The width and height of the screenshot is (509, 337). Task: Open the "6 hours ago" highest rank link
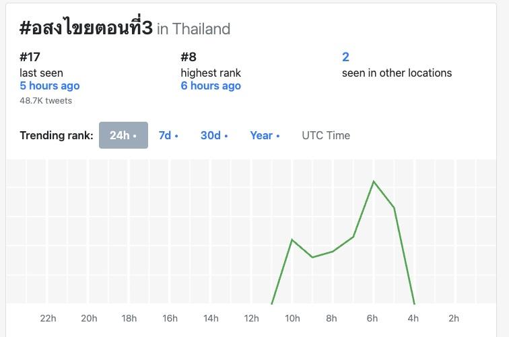tap(211, 85)
